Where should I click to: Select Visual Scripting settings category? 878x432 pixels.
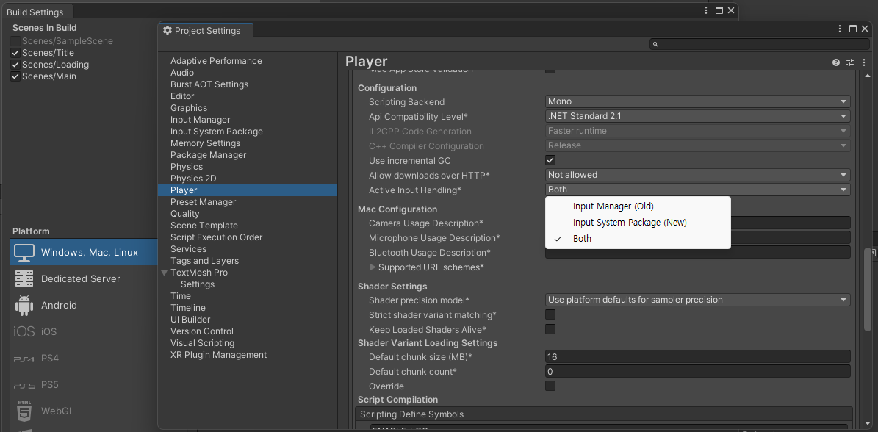click(x=202, y=342)
